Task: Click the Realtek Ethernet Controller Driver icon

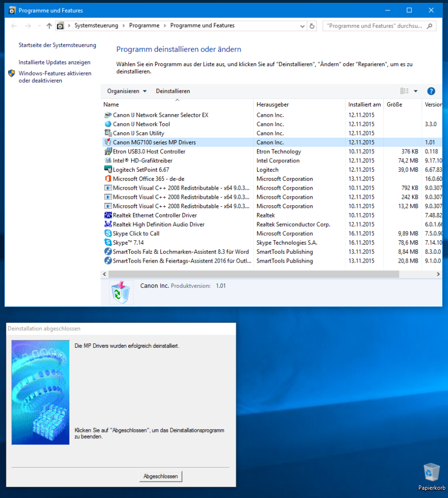Action: click(x=108, y=215)
